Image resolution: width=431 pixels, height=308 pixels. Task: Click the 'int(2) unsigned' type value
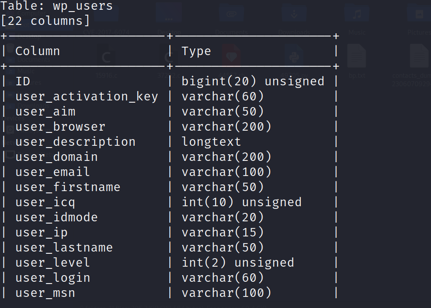238,263
